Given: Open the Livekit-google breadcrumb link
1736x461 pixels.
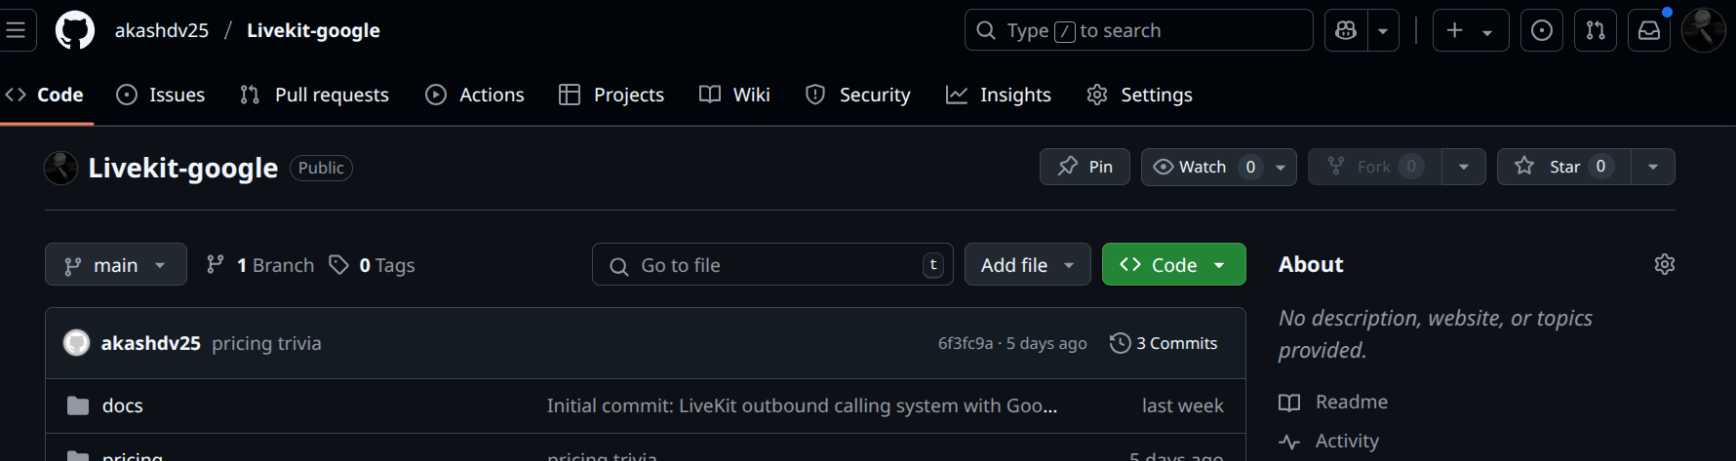Looking at the screenshot, I should pos(313,30).
